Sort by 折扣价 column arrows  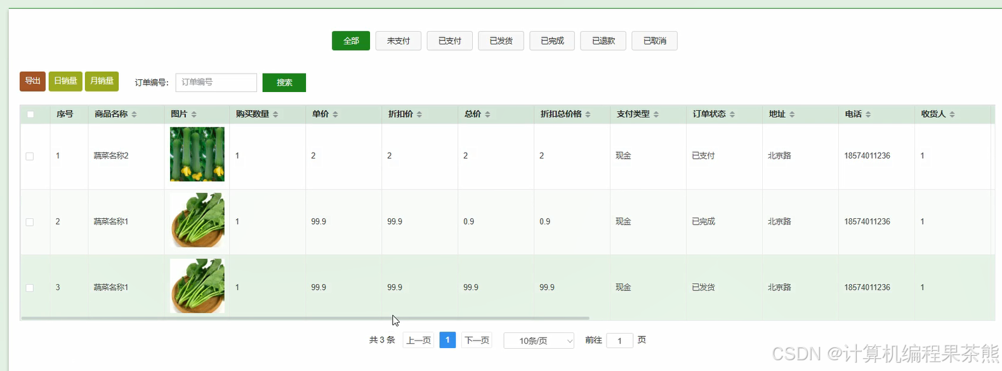419,114
